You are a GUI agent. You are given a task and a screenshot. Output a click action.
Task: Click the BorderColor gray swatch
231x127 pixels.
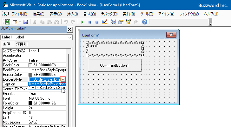pos(30,75)
